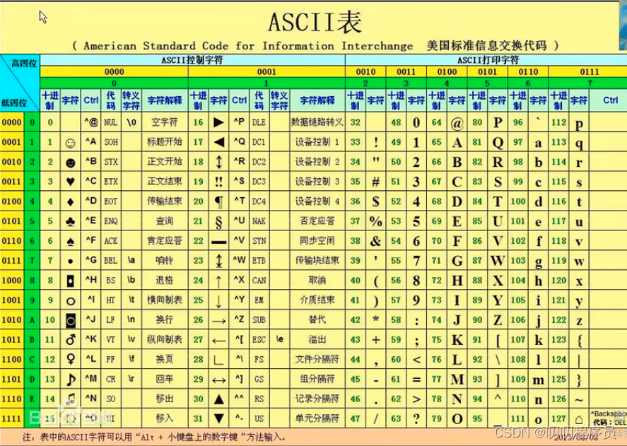Viewport: 627px width, 446px height.
Task: Click the single music note symbol
Action: click(71, 379)
